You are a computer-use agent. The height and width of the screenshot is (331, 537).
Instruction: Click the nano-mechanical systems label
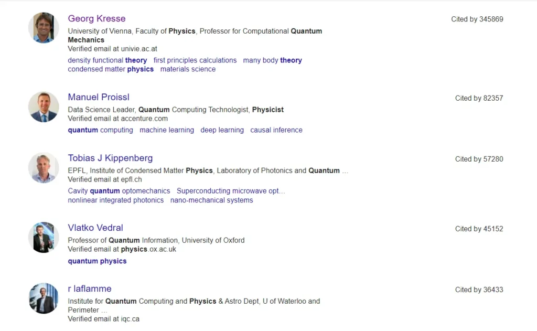(211, 200)
